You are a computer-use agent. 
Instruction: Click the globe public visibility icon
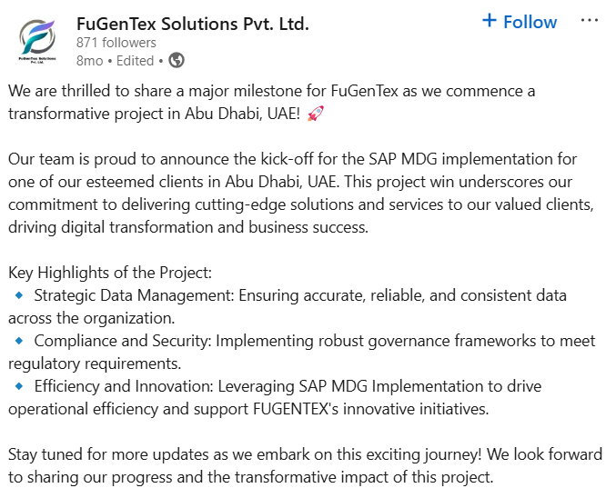(x=177, y=61)
